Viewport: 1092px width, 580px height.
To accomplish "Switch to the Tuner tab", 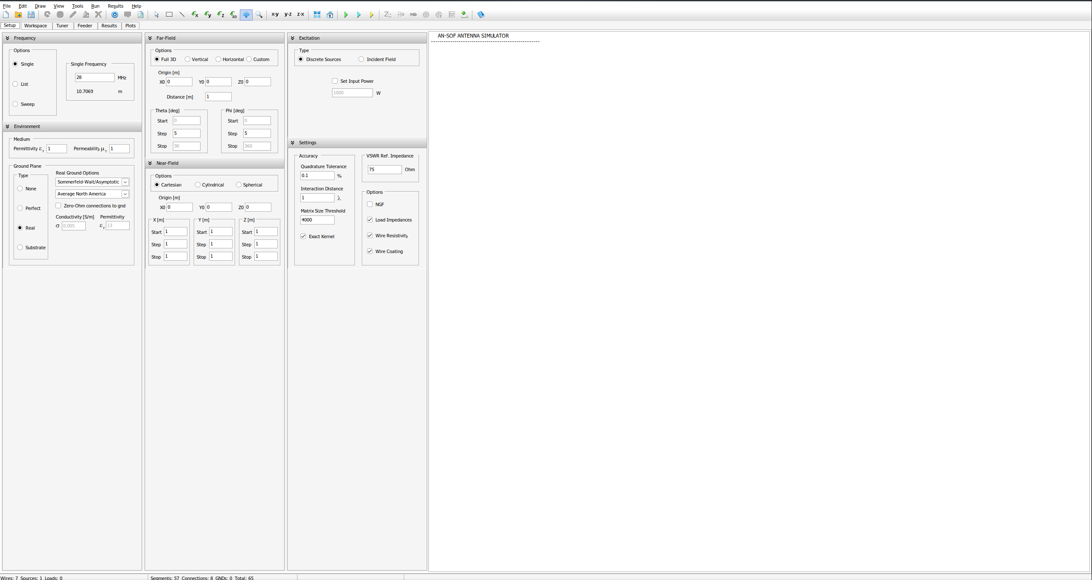I will click(x=62, y=26).
